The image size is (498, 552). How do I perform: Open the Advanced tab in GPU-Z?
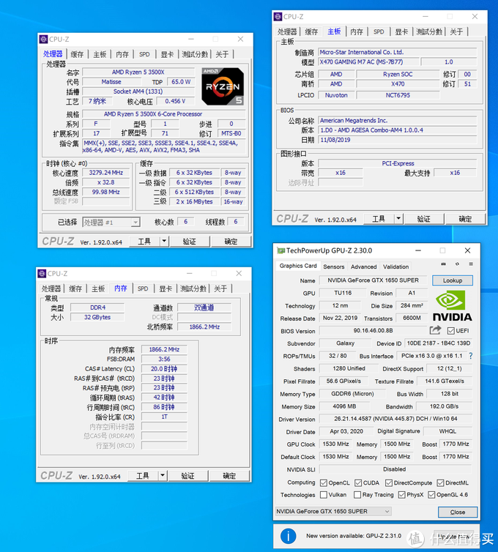coord(363,266)
